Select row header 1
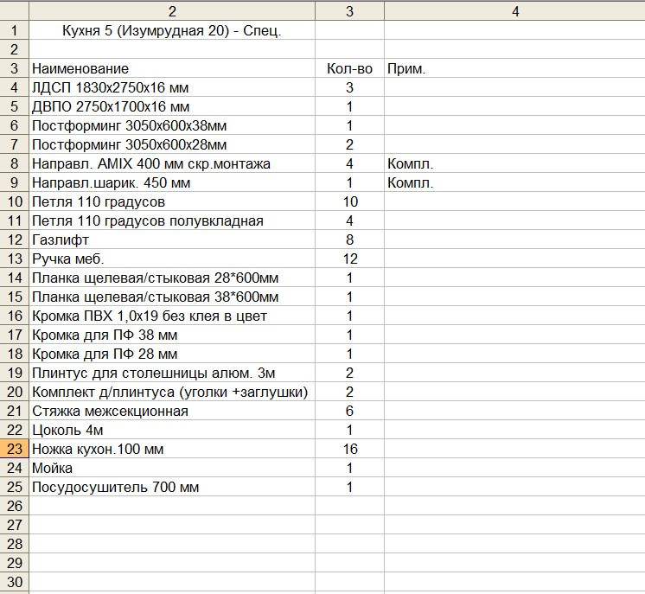Screen dimensions: 645x594 (x=14, y=30)
